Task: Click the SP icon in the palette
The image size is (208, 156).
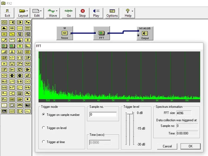Action: click(27, 58)
